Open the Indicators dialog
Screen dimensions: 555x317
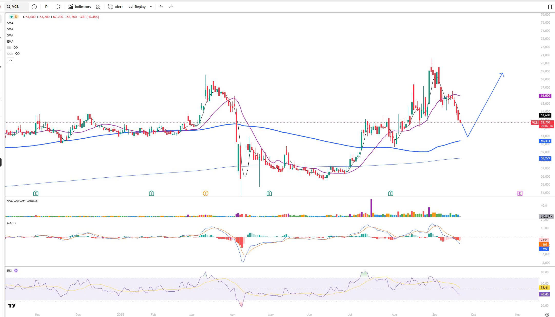click(80, 7)
